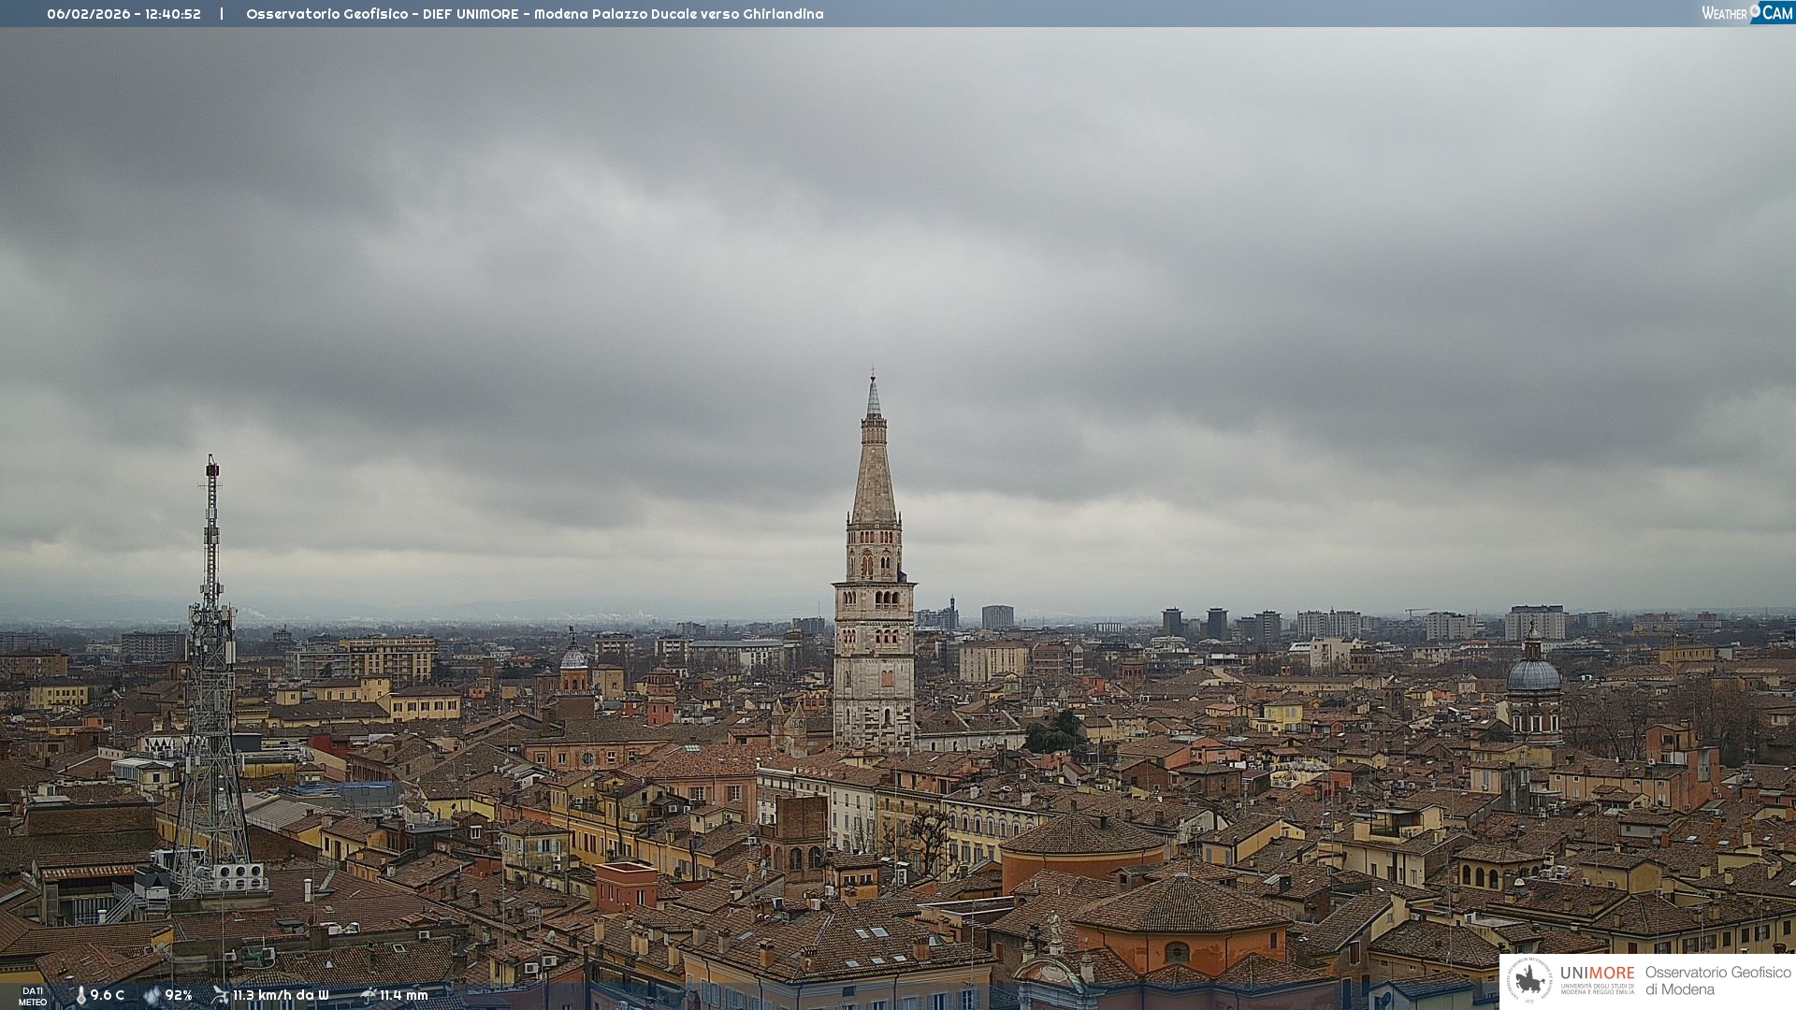Click the 9.6 C temperature reading
The height and width of the screenshot is (1010, 1796).
pos(107,995)
